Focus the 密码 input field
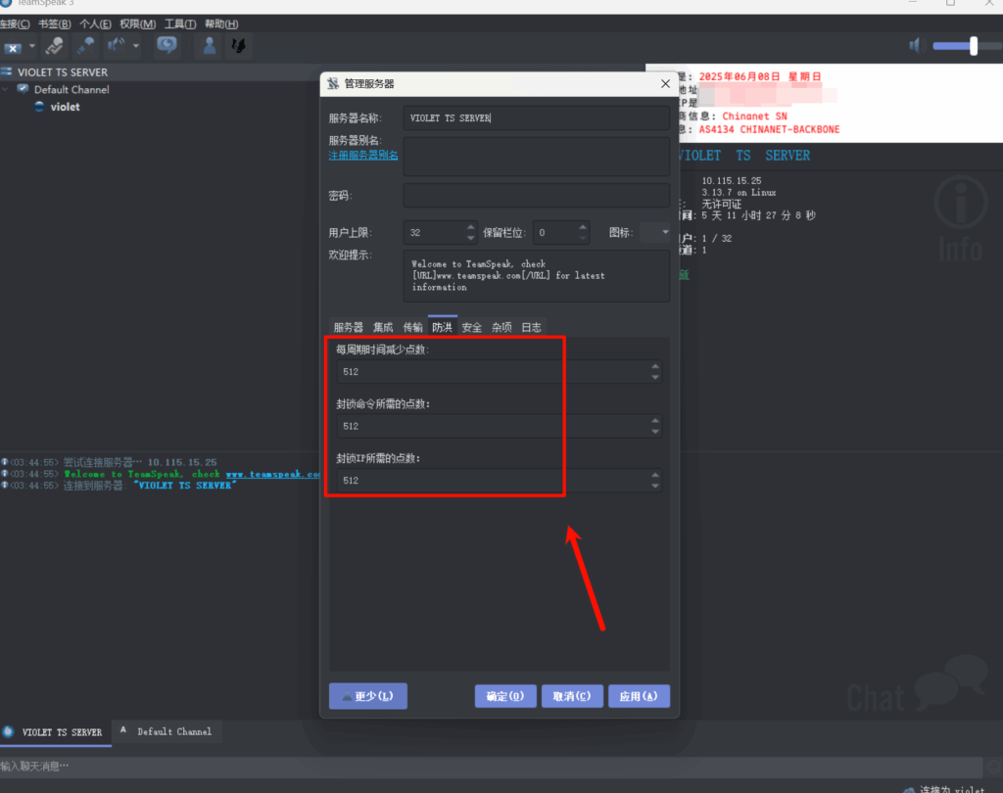1003x793 pixels. [x=536, y=196]
